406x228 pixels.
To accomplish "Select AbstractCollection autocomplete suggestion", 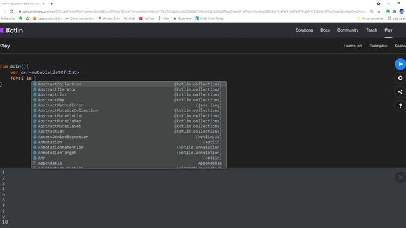I will 129,84.
